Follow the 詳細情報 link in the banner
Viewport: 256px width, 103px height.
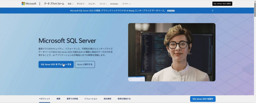pos(171,10)
